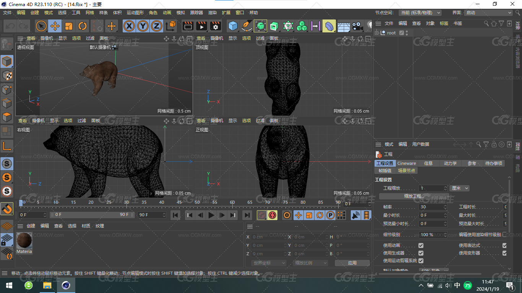Viewport: 522px width, 293px height.
Task: Play the animation forward
Action: click(x=211, y=215)
